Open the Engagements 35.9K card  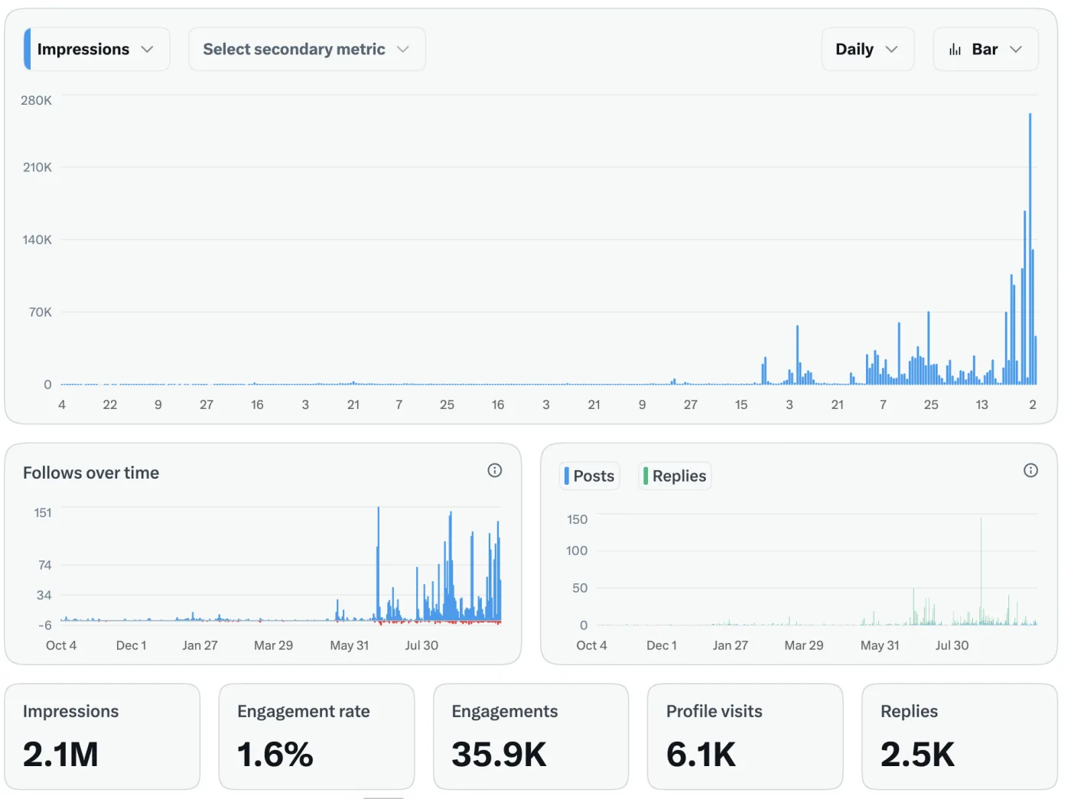tap(531, 736)
